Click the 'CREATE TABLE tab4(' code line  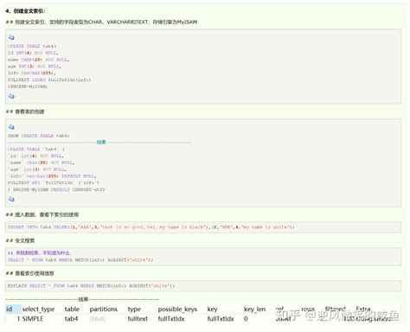point(32,46)
